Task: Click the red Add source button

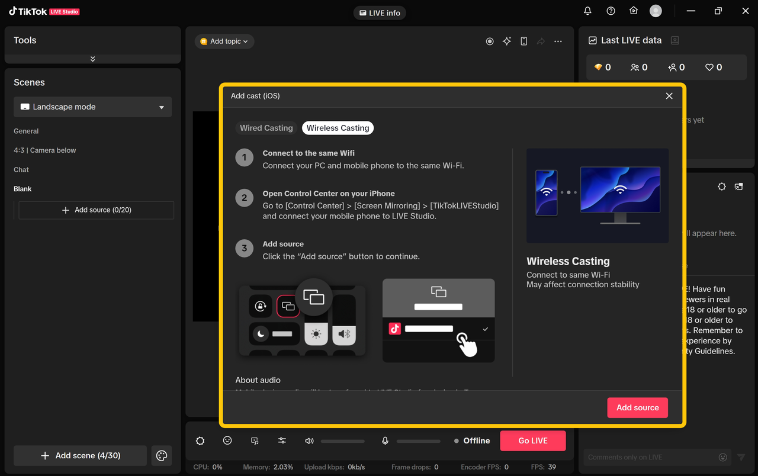Action: point(637,407)
